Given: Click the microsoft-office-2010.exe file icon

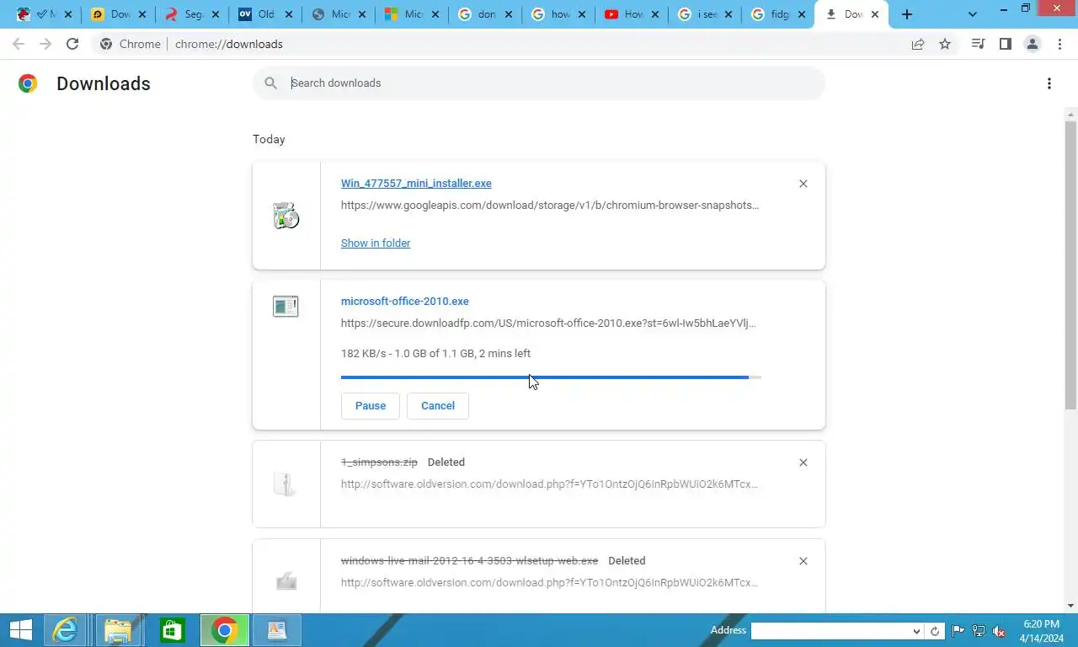Looking at the screenshot, I should point(286,306).
